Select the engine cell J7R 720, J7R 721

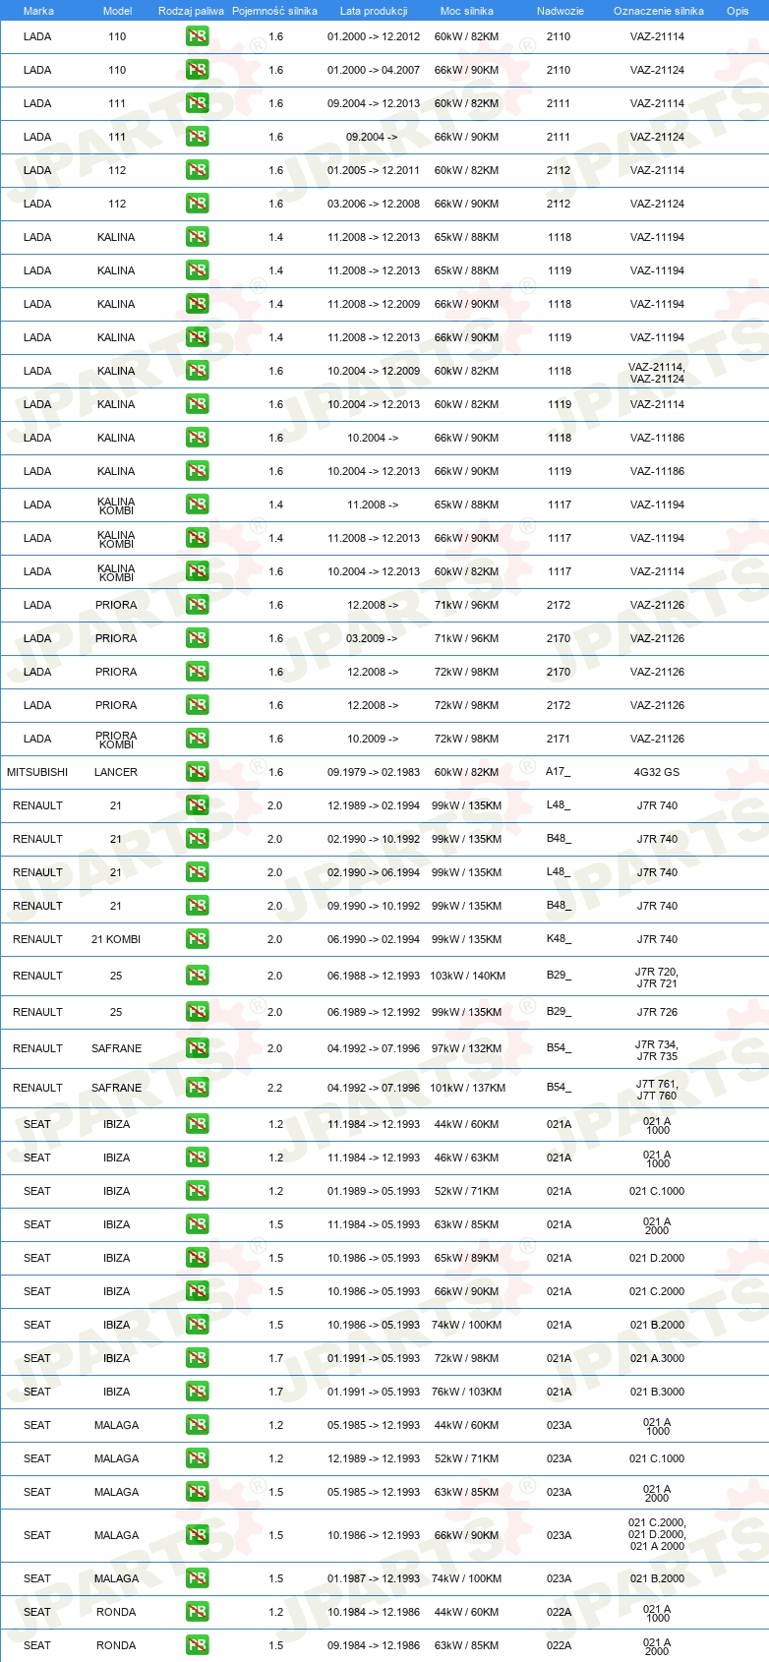[x=657, y=977]
